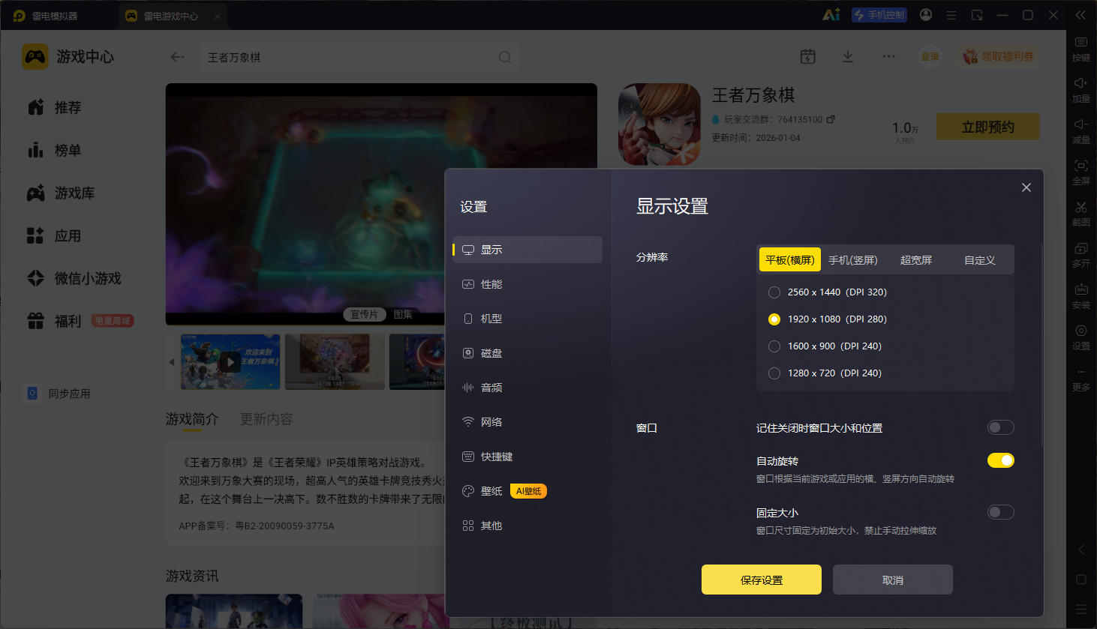The height and width of the screenshot is (629, 1097).
Task: Switch to the 更新内容 tab
Action: tap(266, 419)
